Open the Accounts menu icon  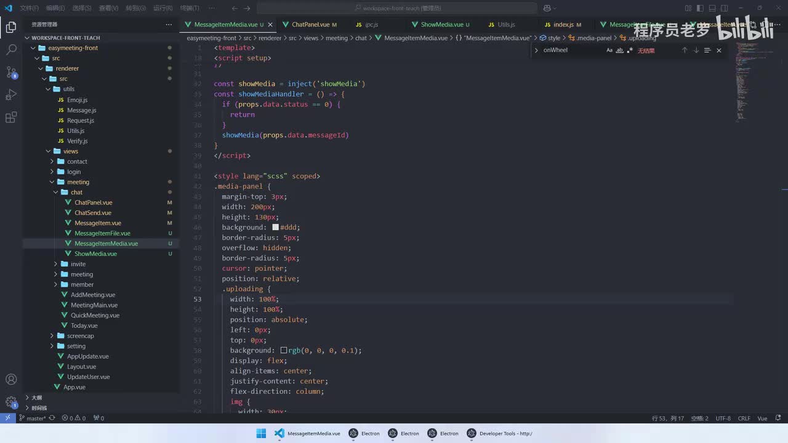(x=11, y=380)
